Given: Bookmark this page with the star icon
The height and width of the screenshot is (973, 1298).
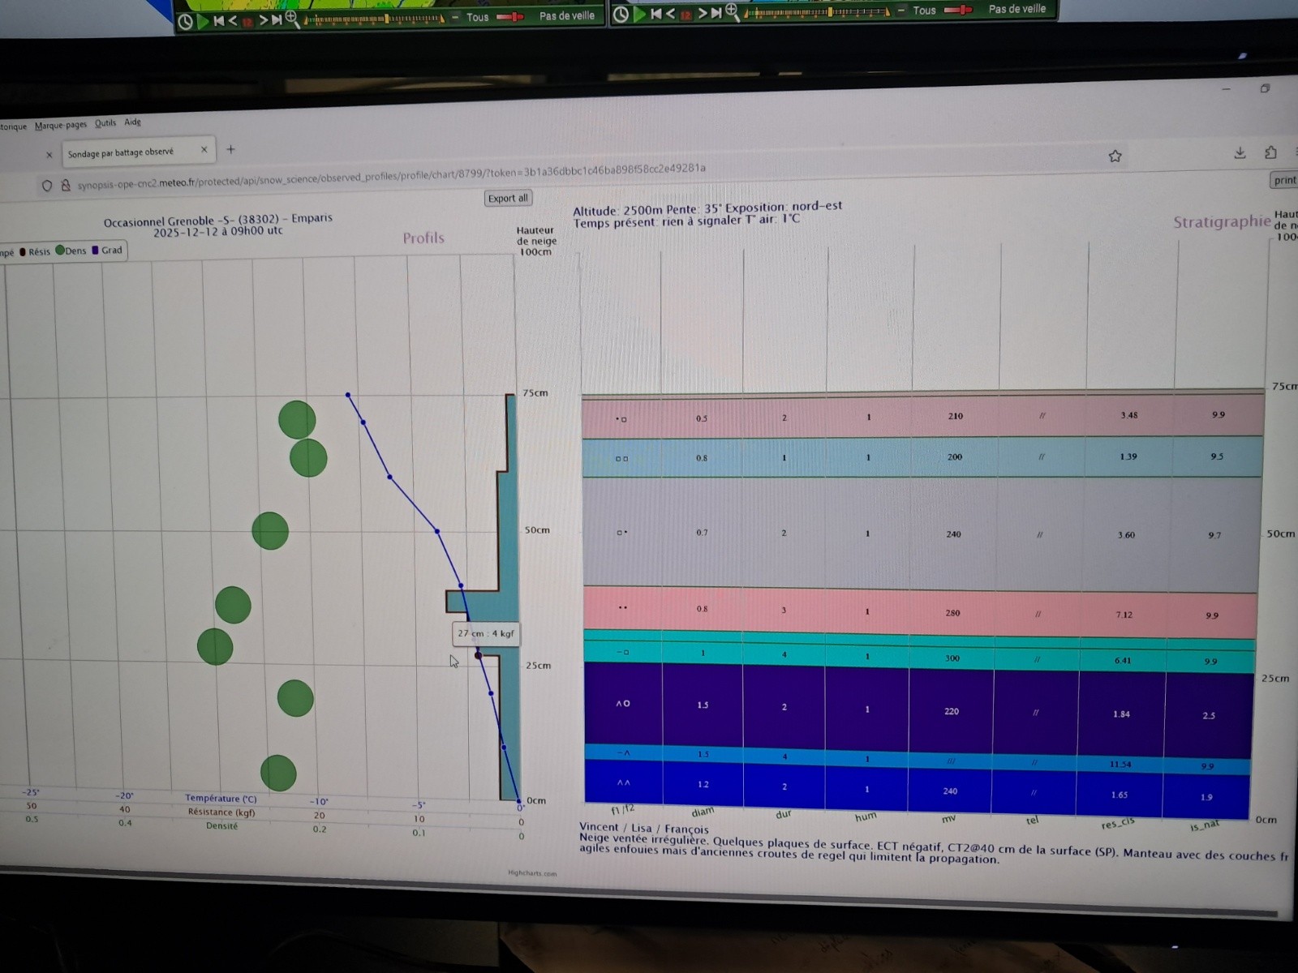Looking at the screenshot, I should (x=1115, y=156).
